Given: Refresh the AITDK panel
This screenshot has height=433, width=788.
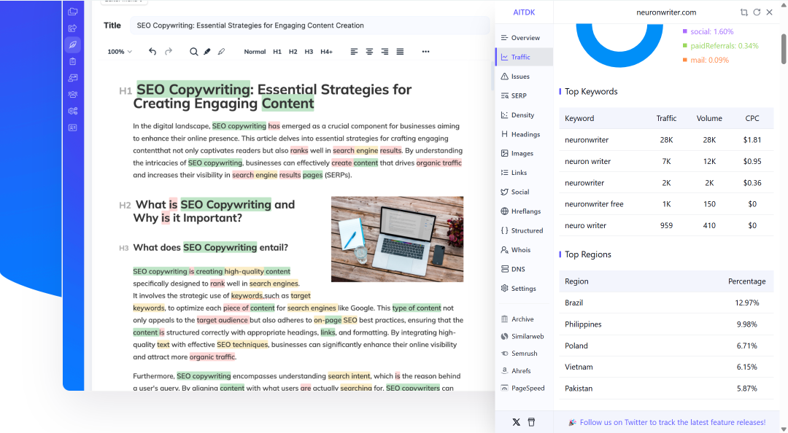Looking at the screenshot, I should (x=757, y=12).
